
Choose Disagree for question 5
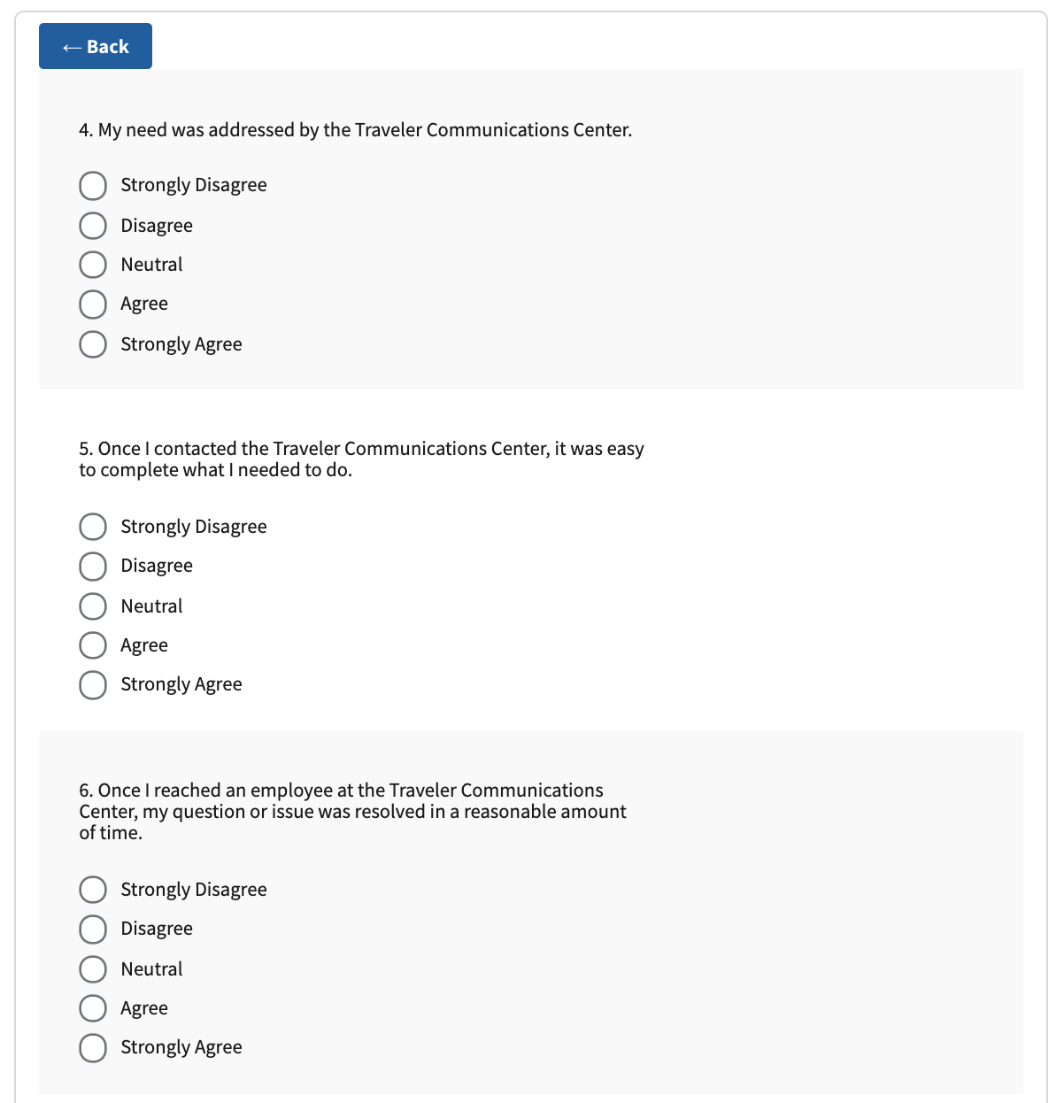tap(93, 567)
